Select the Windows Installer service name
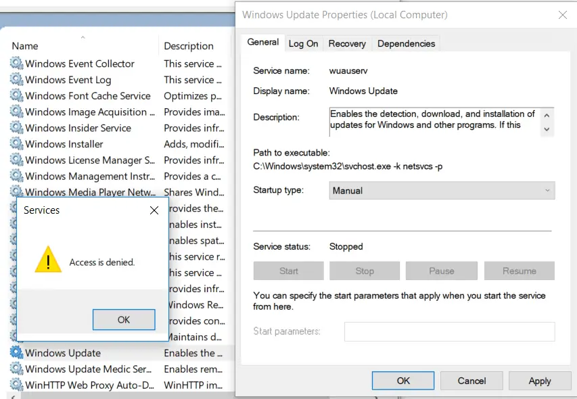The image size is (577, 399). pyautogui.click(x=64, y=144)
